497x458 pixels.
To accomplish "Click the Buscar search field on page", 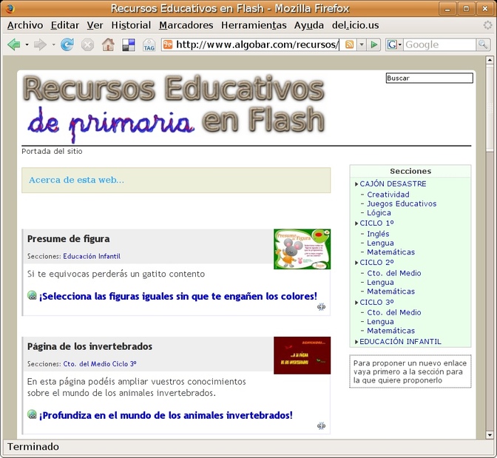I will click(429, 78).
